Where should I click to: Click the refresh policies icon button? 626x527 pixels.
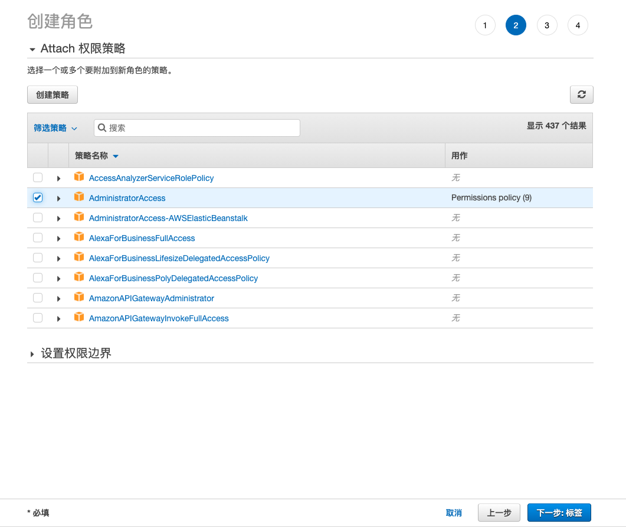(581, 94)
